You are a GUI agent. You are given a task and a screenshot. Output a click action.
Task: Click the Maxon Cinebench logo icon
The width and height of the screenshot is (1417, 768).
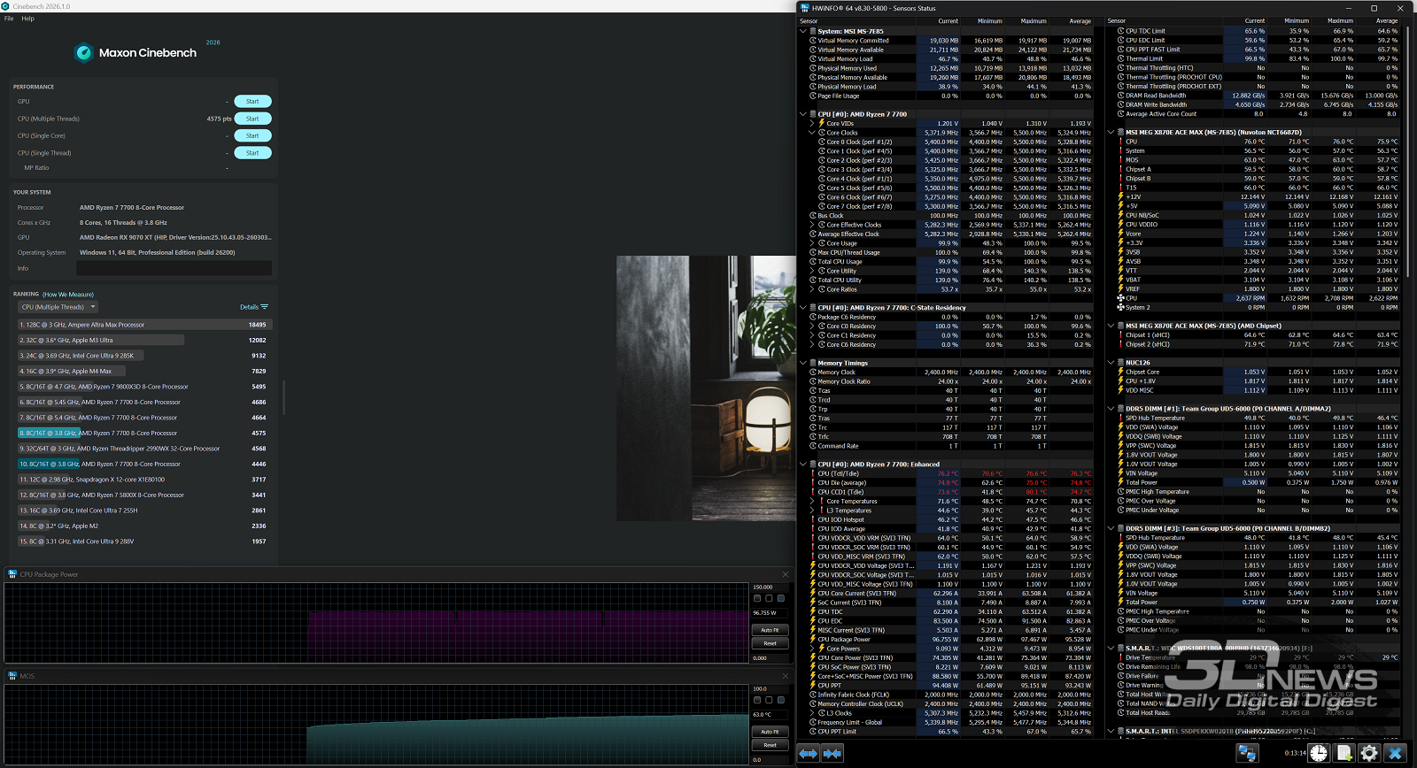84,53
